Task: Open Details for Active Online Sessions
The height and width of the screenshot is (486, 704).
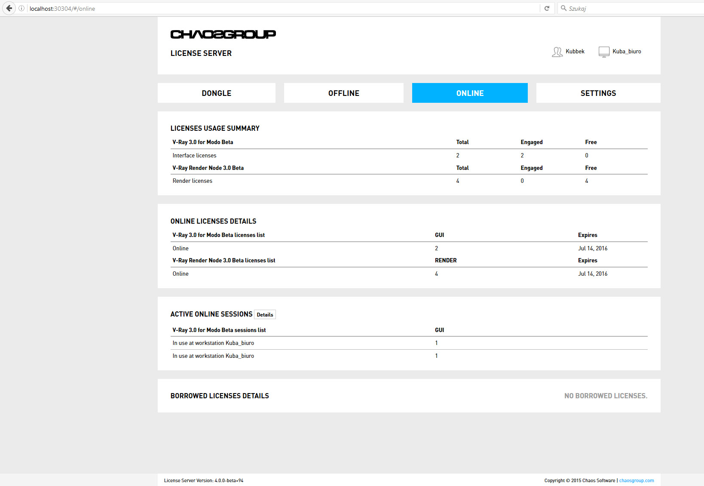Action: [x=265, y=314]
